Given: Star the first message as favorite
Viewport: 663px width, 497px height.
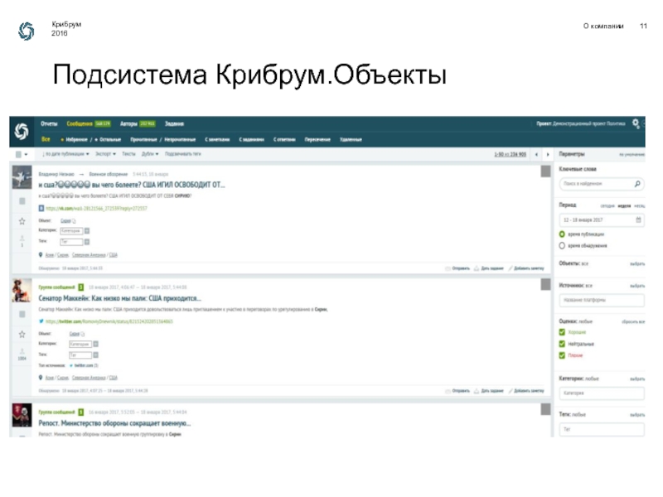Looking at the screenshot, I should pos(22,222).
